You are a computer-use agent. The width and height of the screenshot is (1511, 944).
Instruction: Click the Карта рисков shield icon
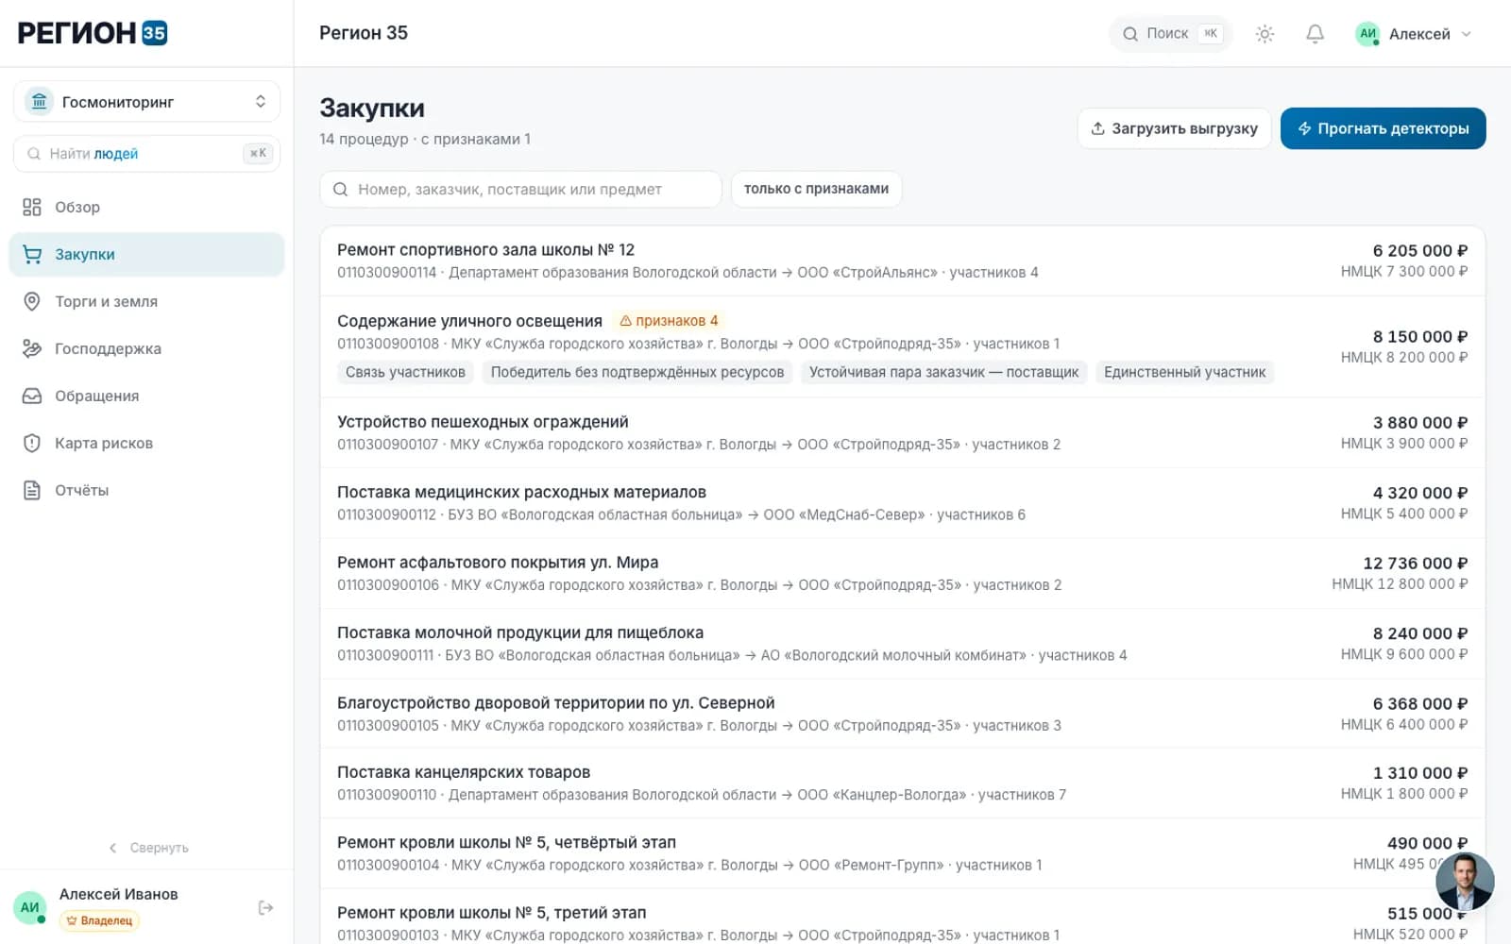point(32,443)
